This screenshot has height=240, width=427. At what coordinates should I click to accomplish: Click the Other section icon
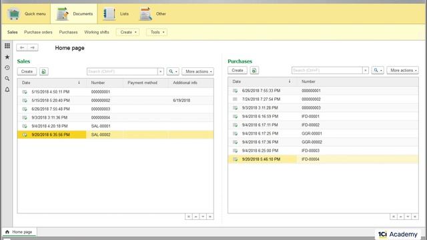(x=145, y=14)
